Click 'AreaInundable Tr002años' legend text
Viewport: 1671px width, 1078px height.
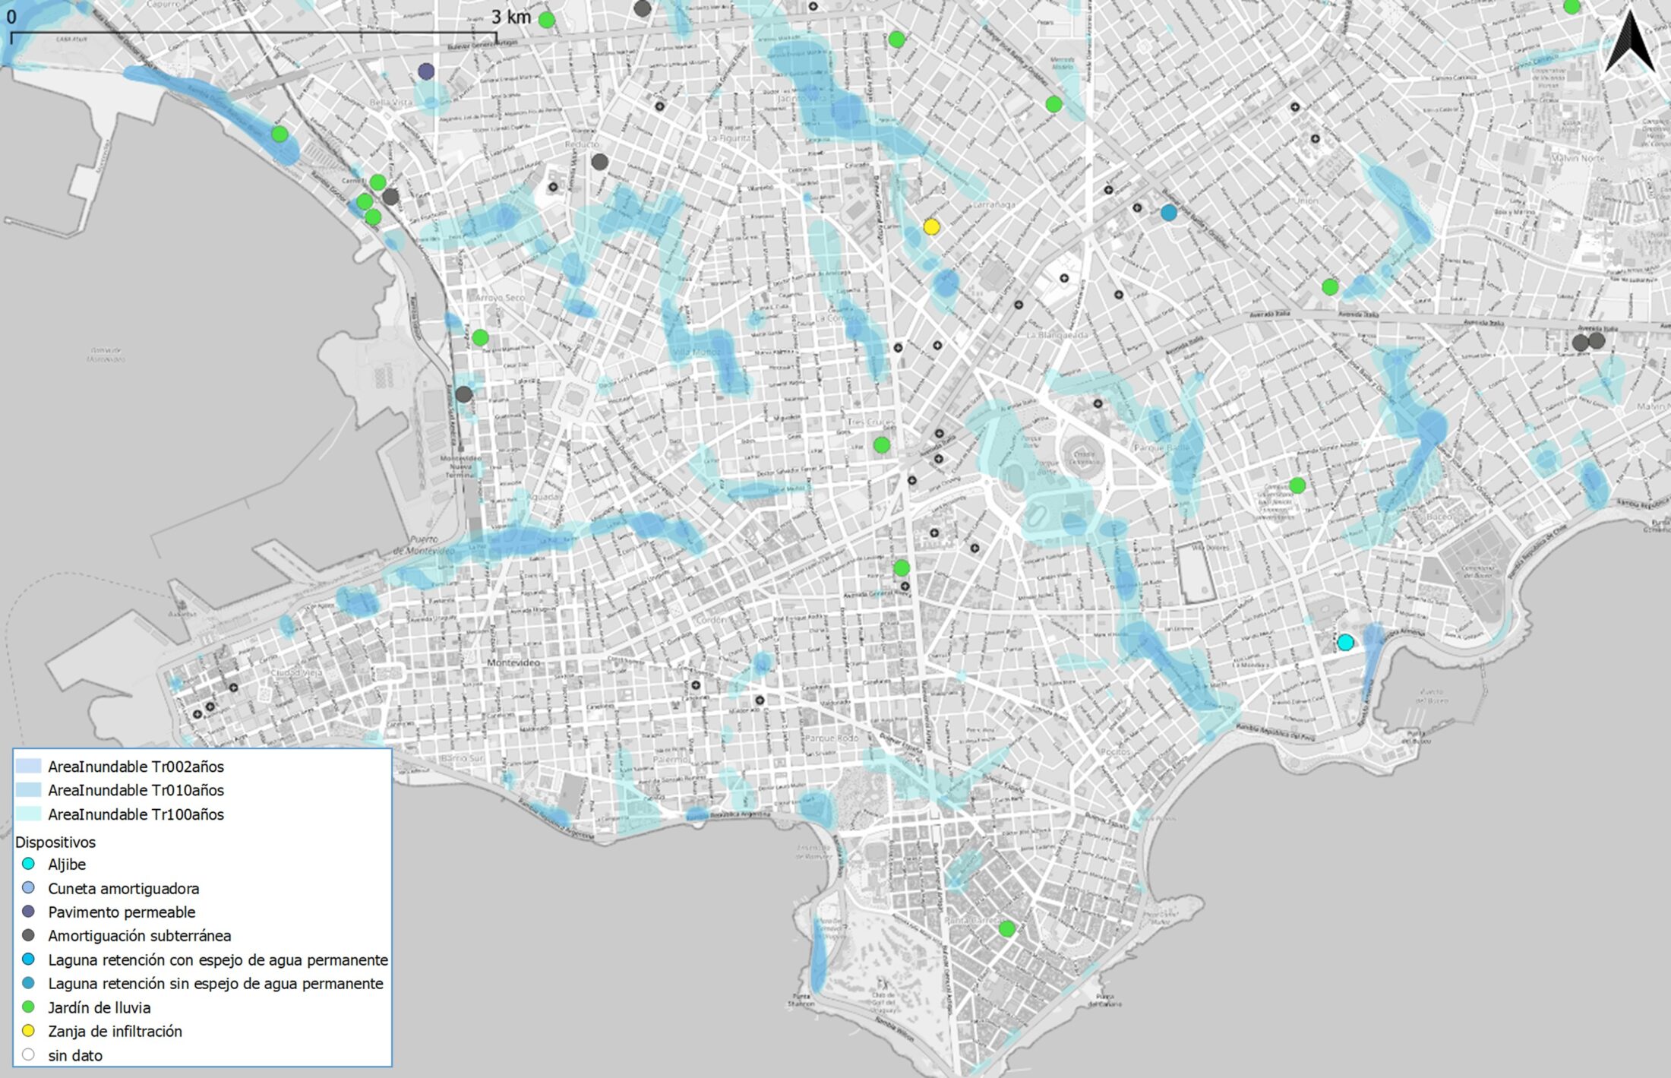point(136,767)
